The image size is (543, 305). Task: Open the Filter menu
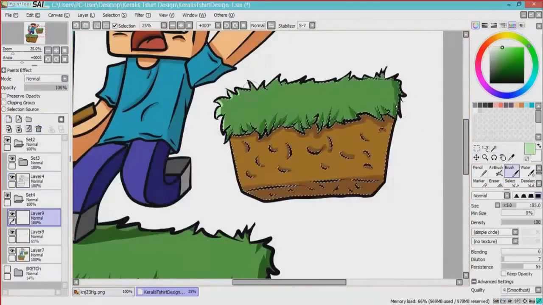(143, 15)
